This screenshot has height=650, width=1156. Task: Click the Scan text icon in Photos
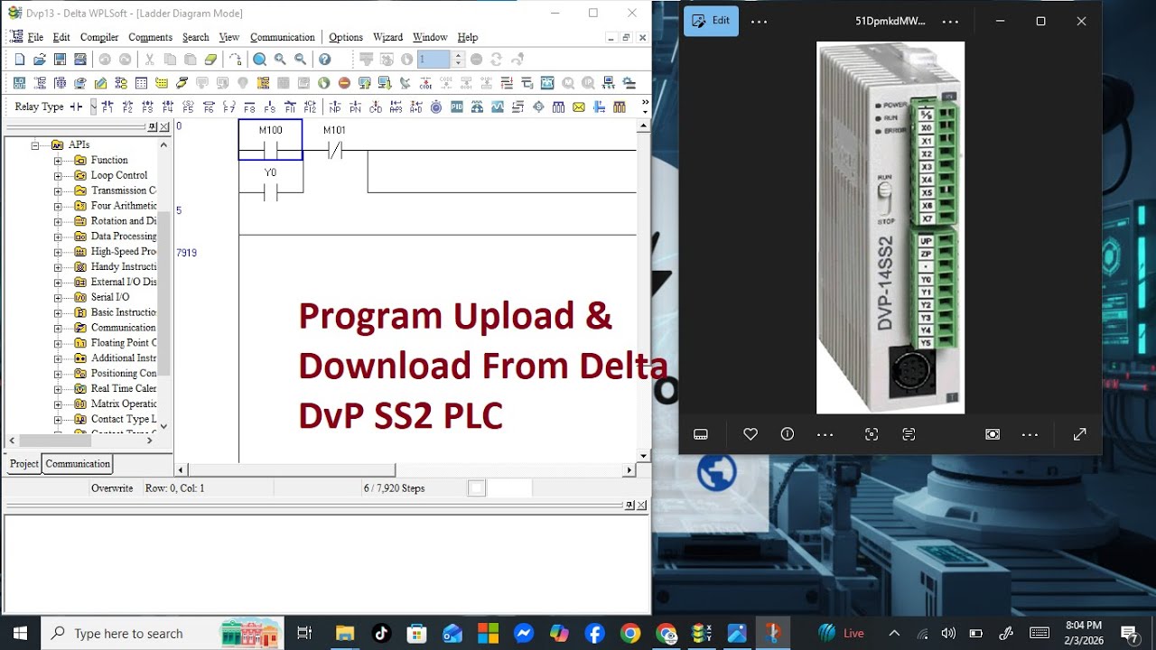click(909, 434)
